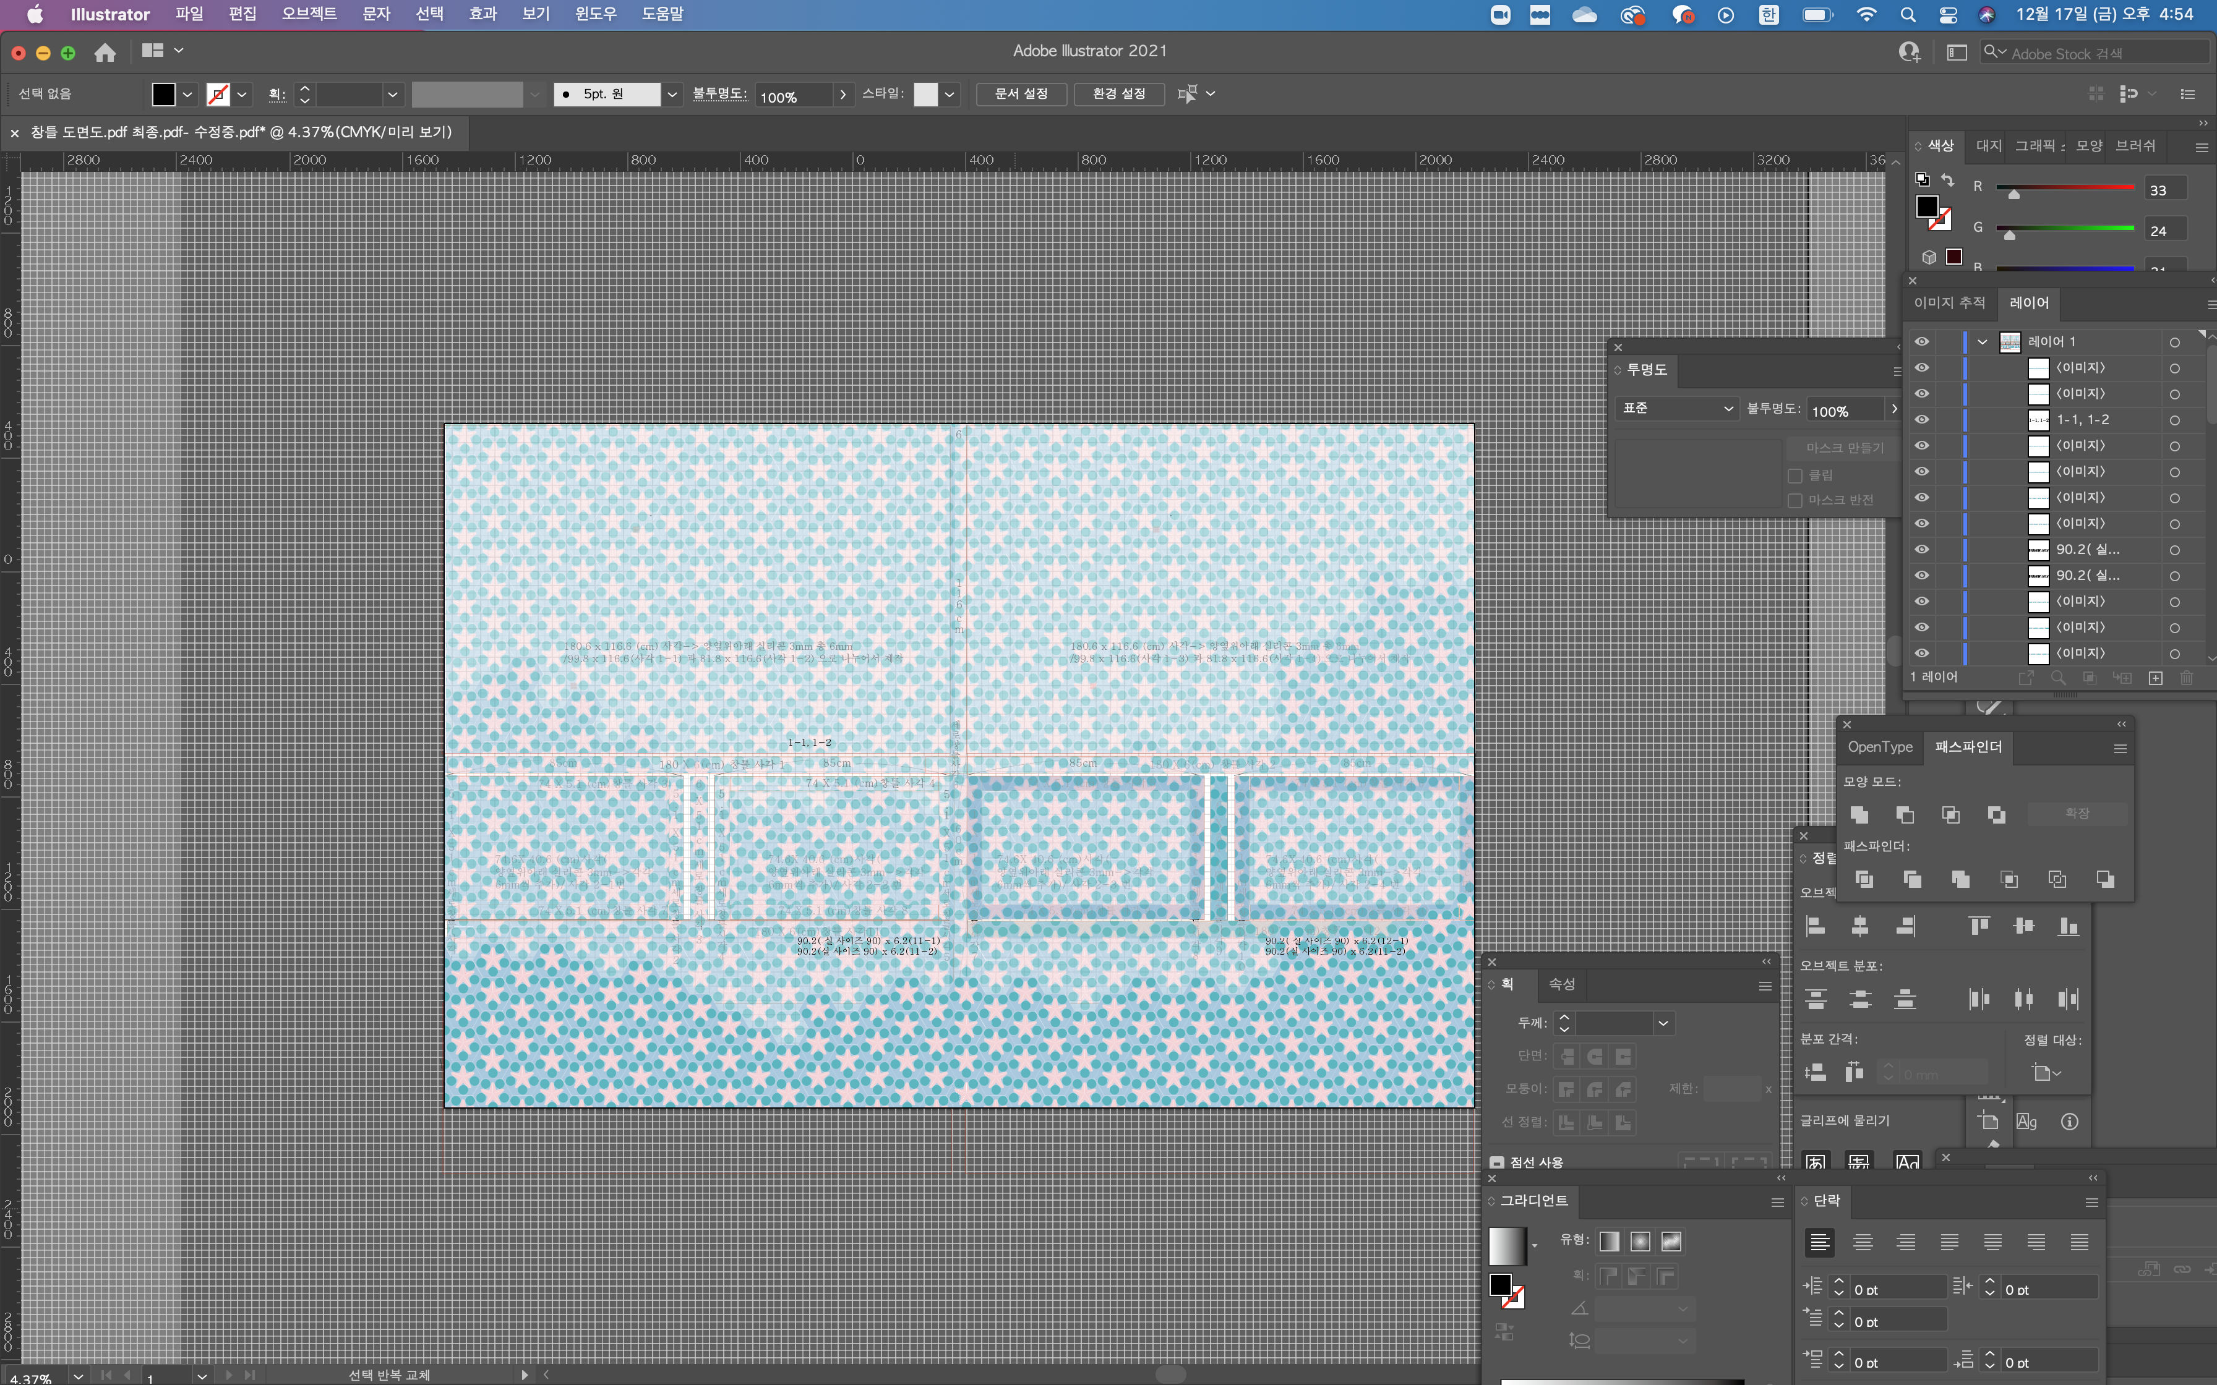
Task: Align objects to horizontal center
Action: [1859, 926]
